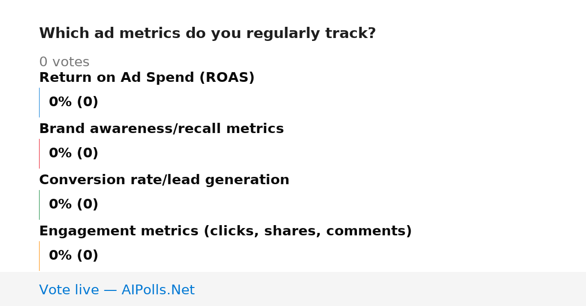The image size is (586, 306).
Task: Click the orange Engagement metrics result bar
Action: click(39, 256)
